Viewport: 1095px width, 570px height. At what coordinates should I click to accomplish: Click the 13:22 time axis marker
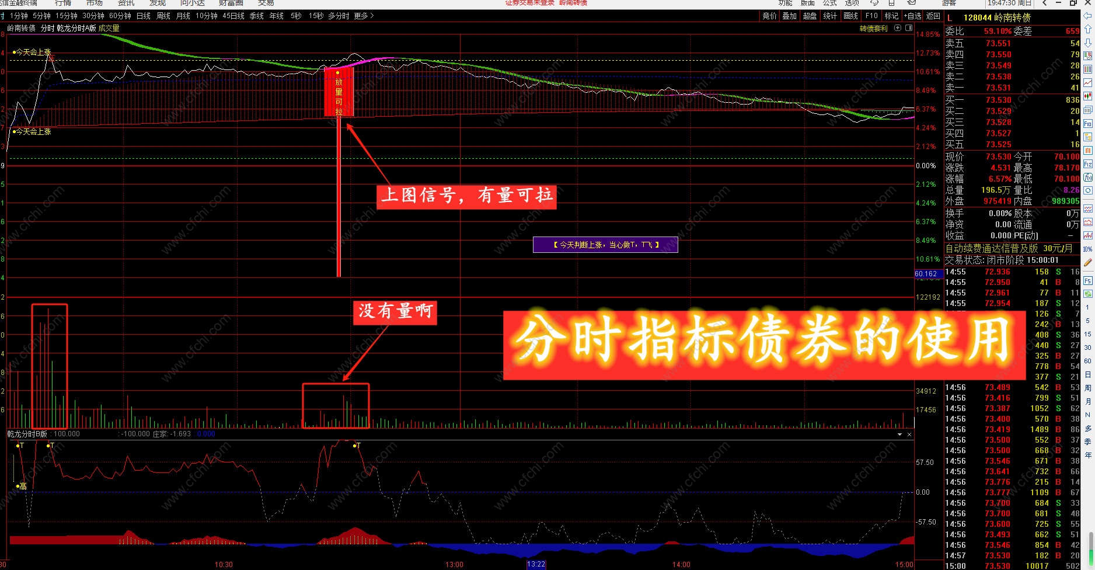tap(536, 564)
